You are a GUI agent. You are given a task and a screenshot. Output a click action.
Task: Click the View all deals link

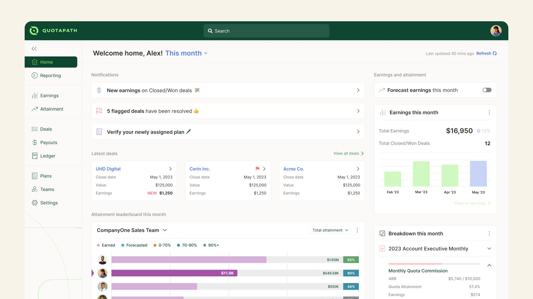pos(348,153)
